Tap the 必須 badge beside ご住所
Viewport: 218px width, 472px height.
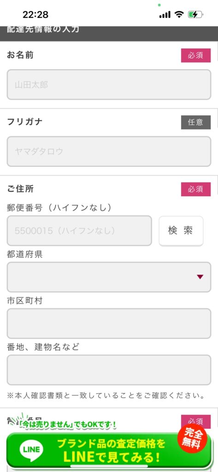(x=196, y=189)
